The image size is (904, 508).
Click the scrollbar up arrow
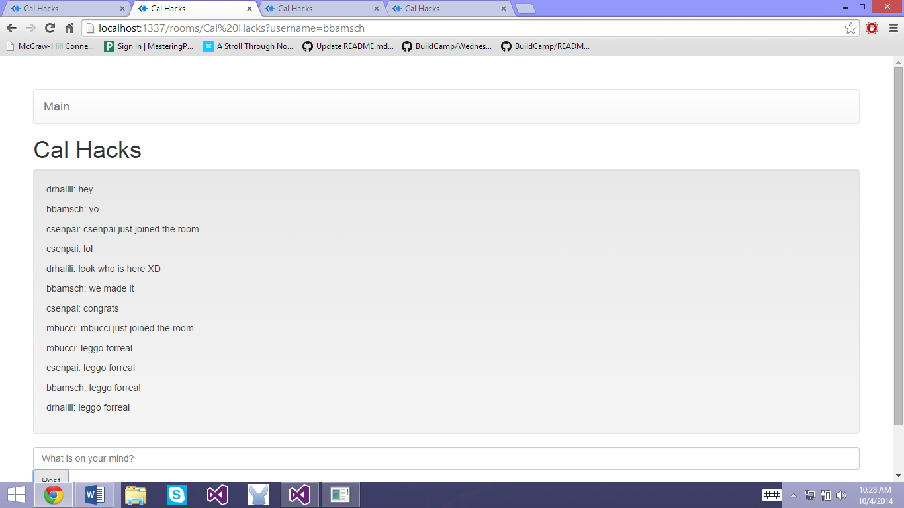[x=898, y=62]
